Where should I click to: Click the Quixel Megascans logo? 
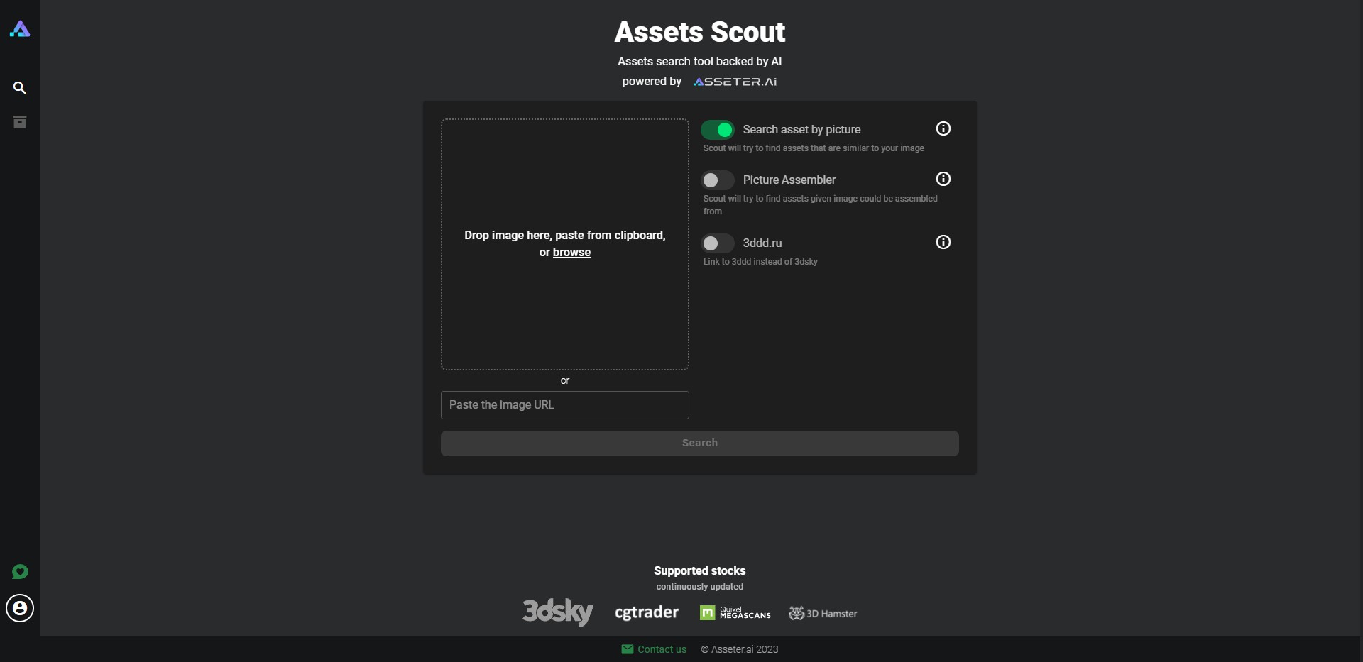735,612
